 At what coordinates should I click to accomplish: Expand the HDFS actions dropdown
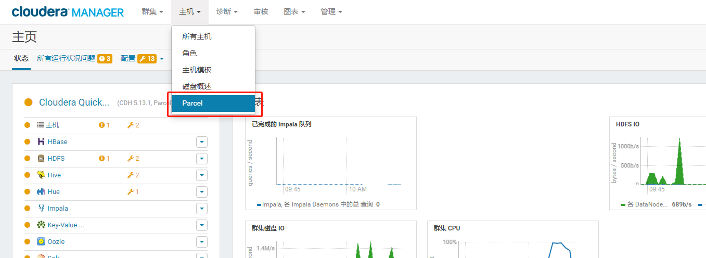pos(202,158)
